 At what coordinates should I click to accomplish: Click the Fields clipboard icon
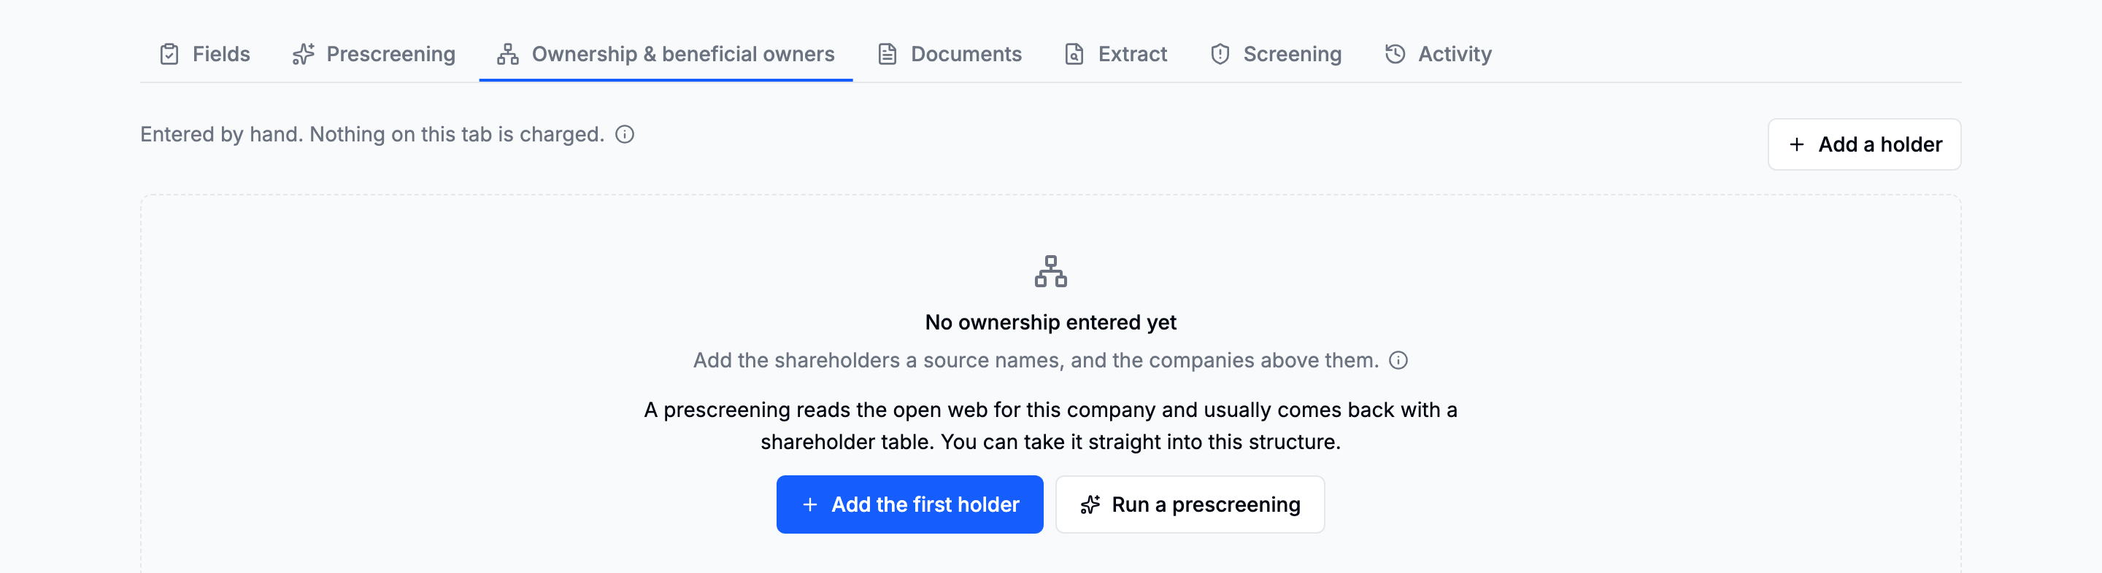169,54
